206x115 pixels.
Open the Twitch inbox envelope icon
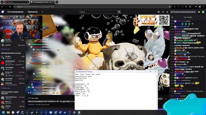coord(159,12)
